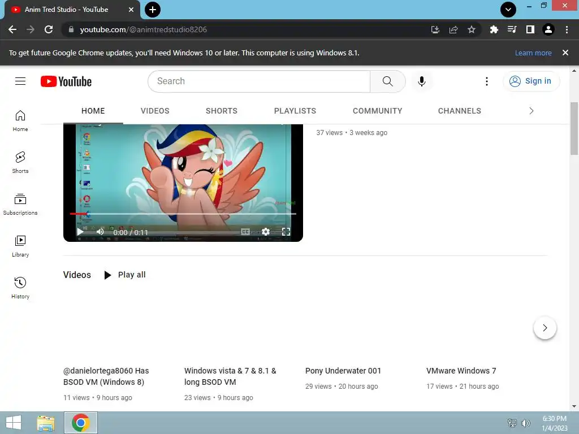Open the Chrome profile icon
Screen dimensions: 579x434
click(x=548, y=29)
